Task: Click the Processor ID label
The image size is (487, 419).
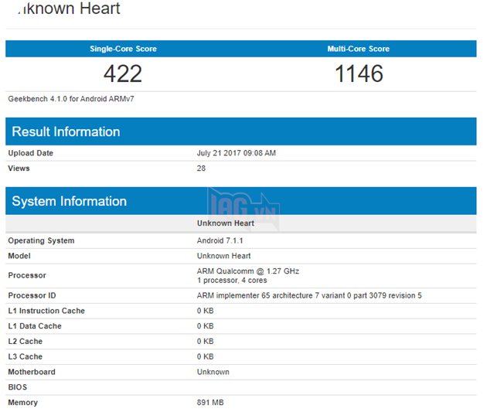Action: 32,295
